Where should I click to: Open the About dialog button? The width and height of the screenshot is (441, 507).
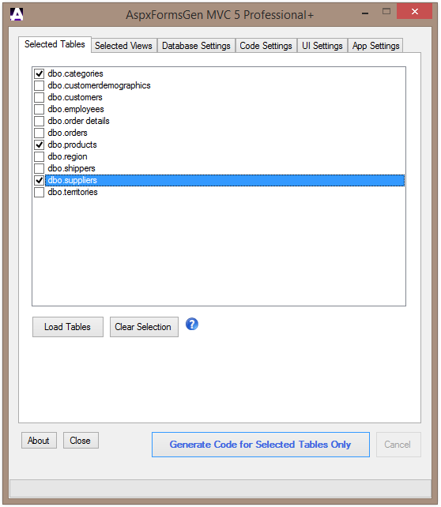(x=39, y=441)
